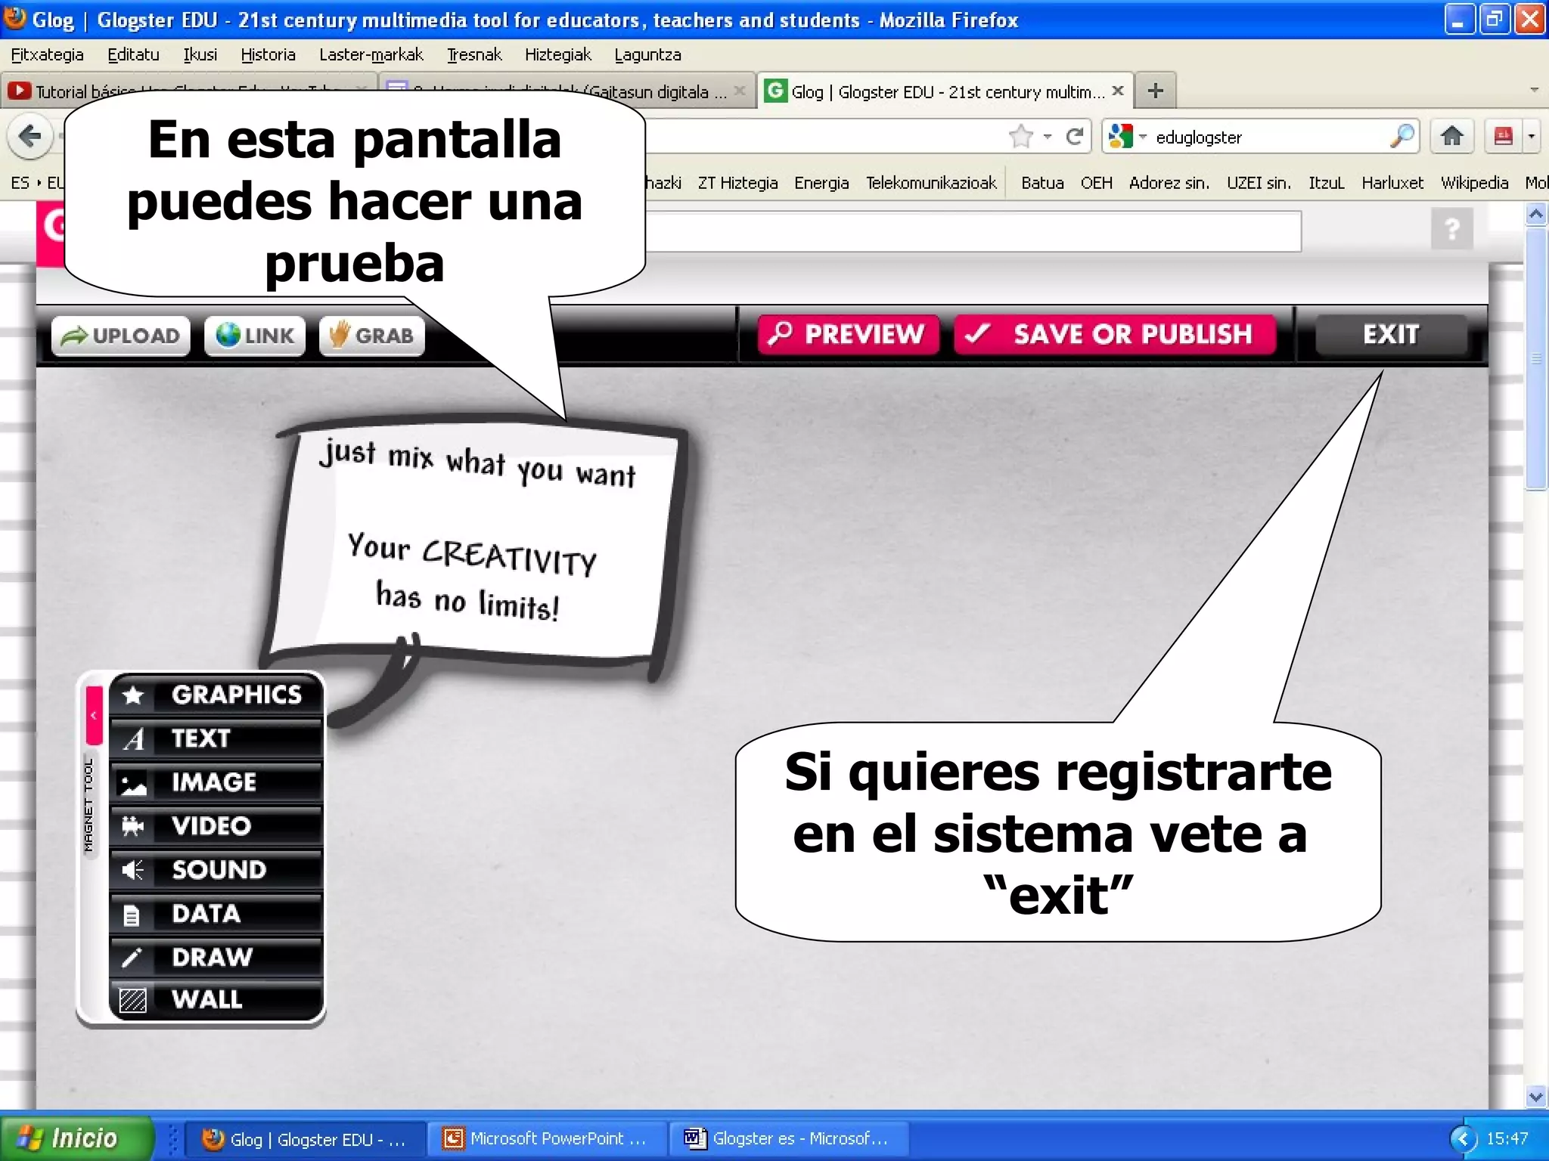Click the page scrollbar down arrow
The height and width of the screenshot is (1161, 1549).
pos(1536,1097)
